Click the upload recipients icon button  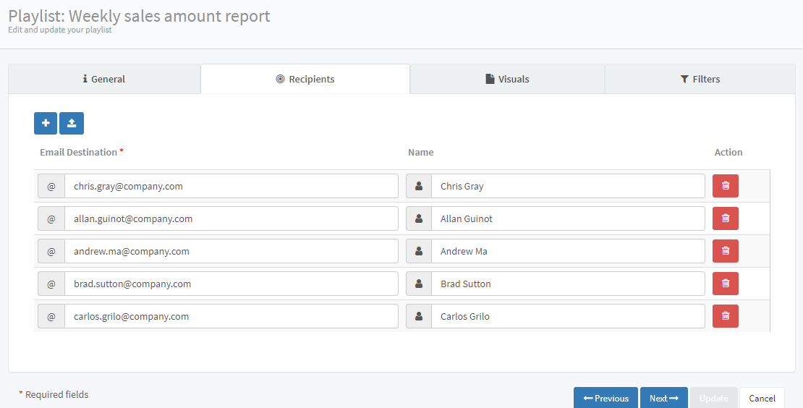(72, 123)
